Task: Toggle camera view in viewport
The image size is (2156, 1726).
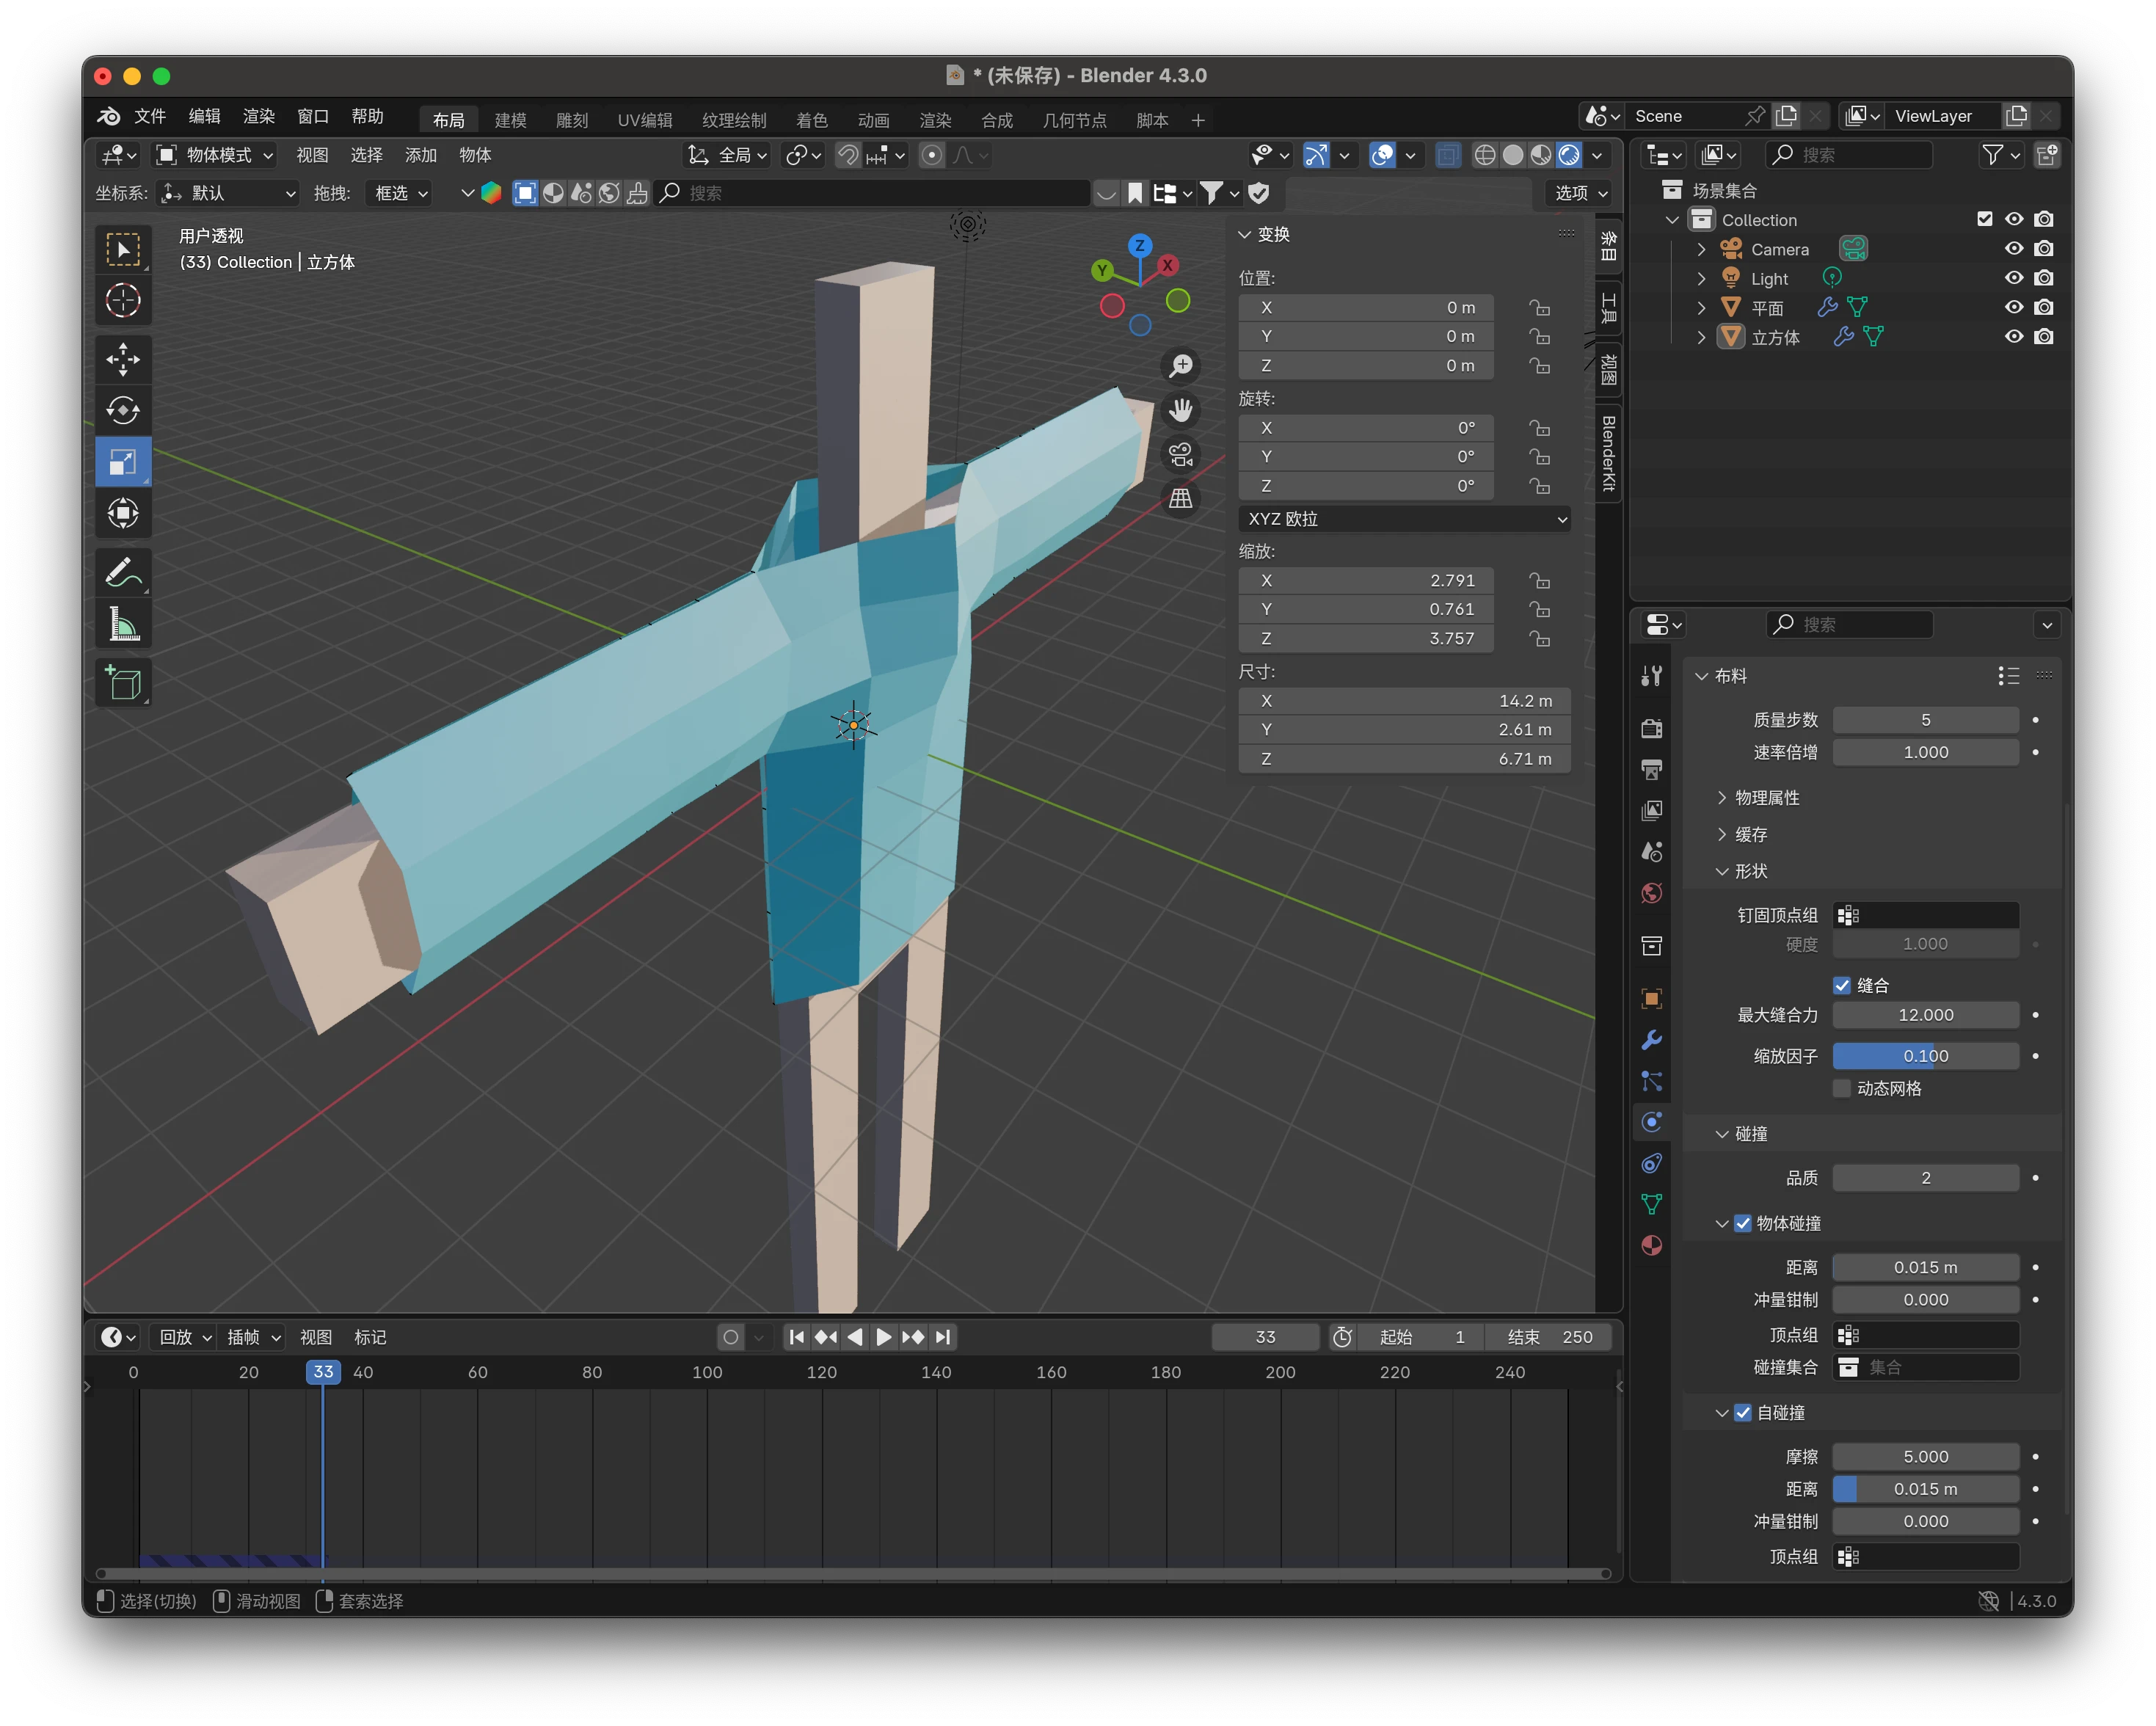Action: [1181, 455]
